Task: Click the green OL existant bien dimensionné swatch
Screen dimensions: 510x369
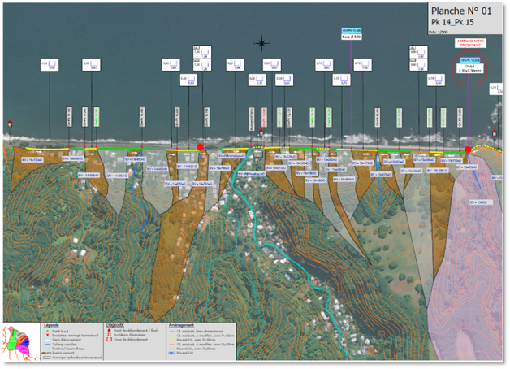Action: coord(171,332)
